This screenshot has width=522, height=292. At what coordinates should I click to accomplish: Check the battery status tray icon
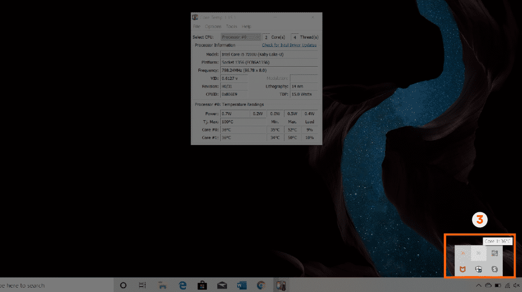click(498, 285)
